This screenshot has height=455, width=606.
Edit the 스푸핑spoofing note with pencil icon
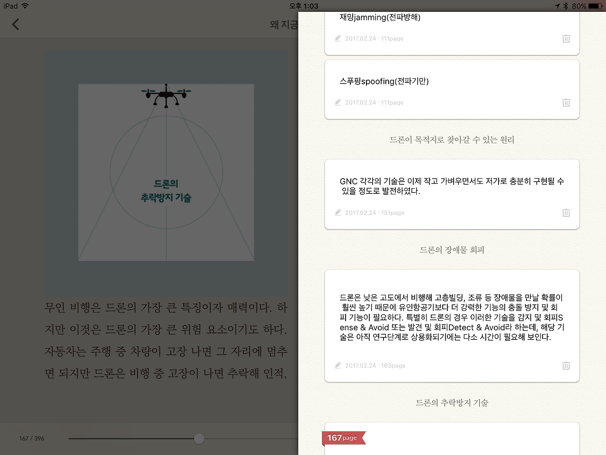[338, 102]
